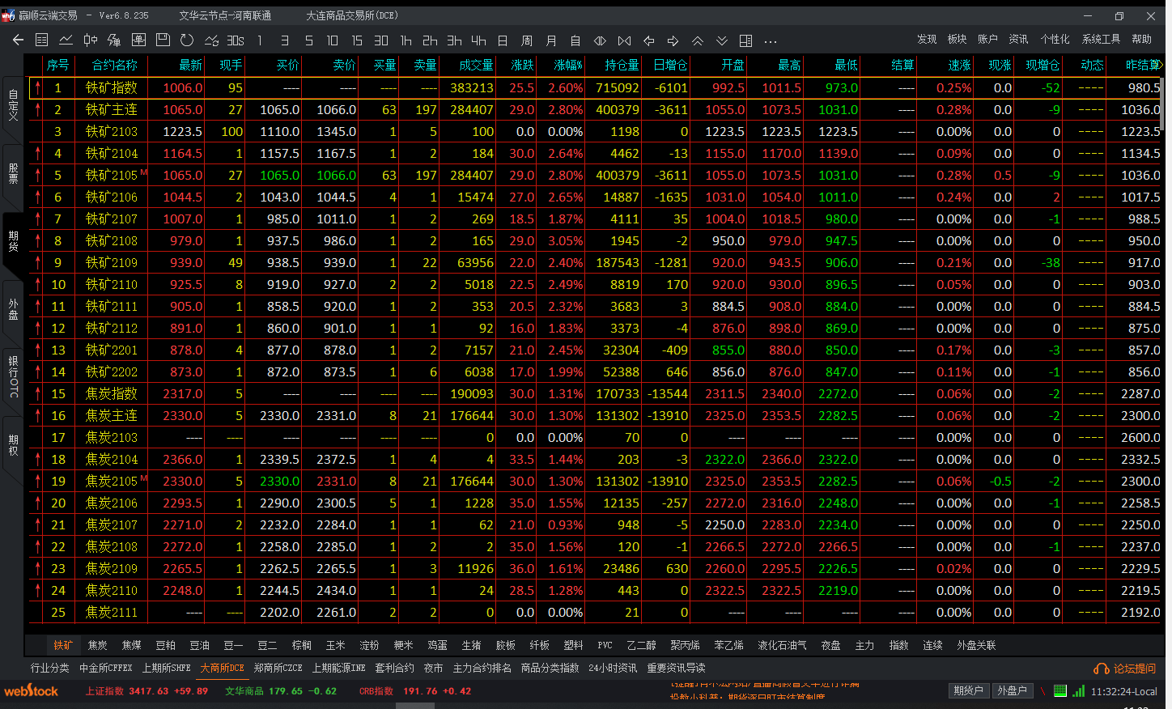Viewport: 1172px width, 709px height.
Task: Select the weekly (周) period button
Action: tap(527, 40)
